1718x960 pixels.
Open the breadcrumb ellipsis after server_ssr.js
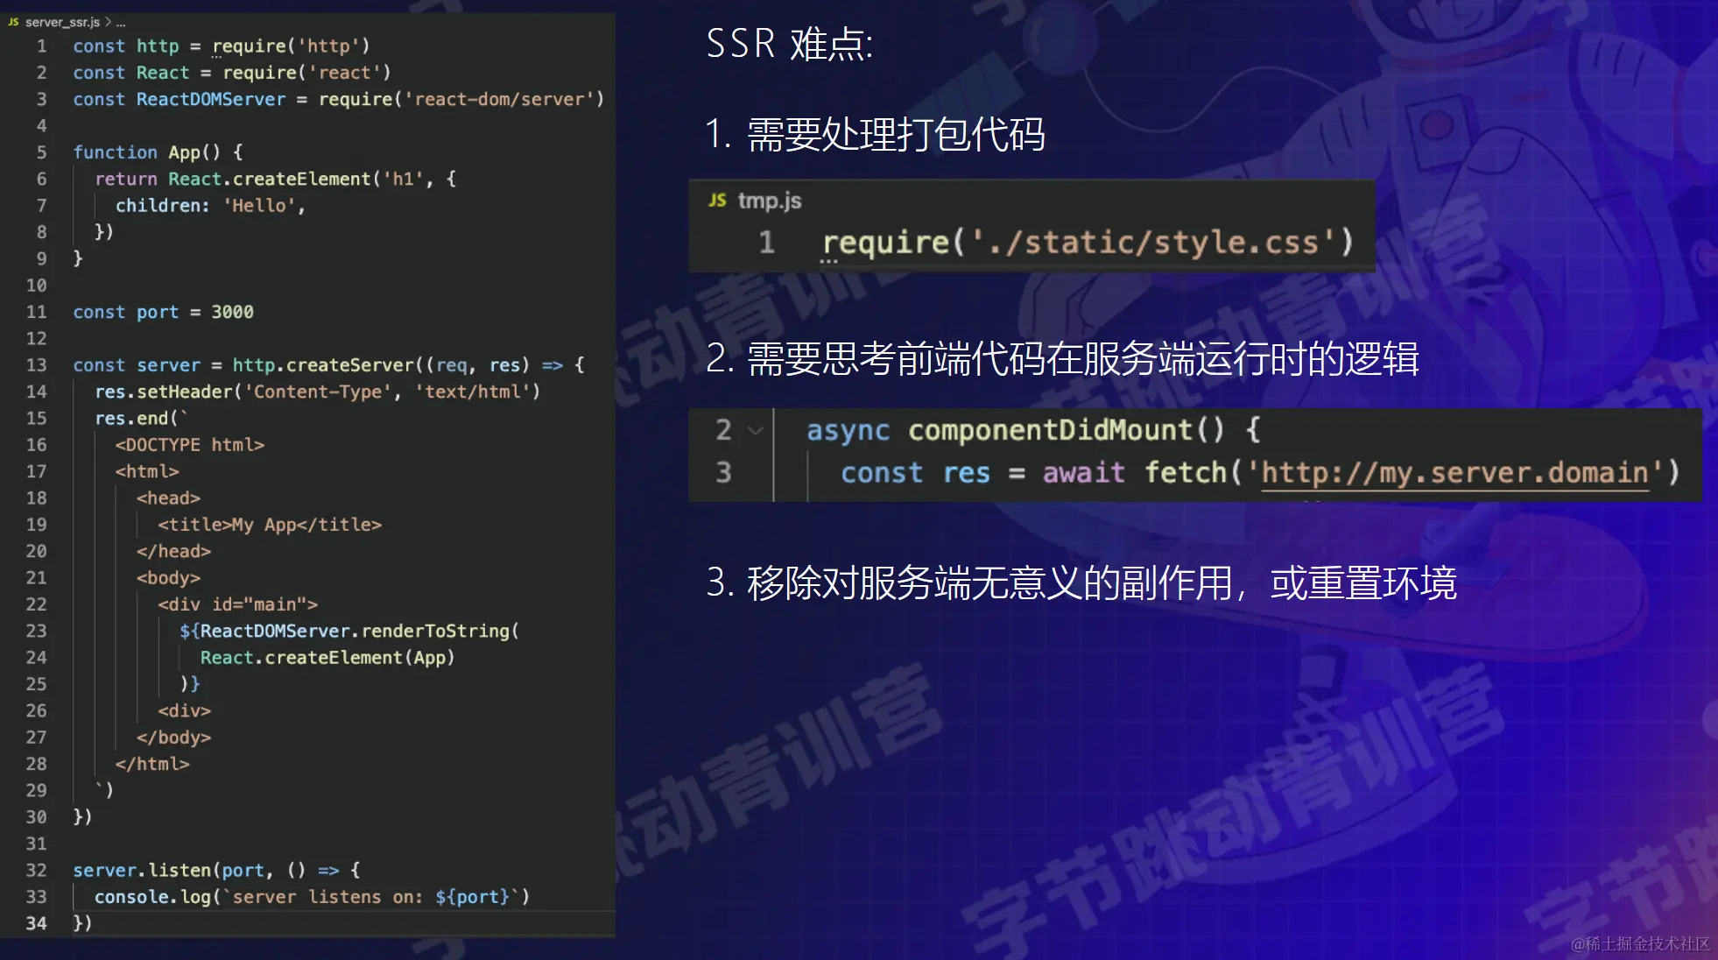(121, 23)
